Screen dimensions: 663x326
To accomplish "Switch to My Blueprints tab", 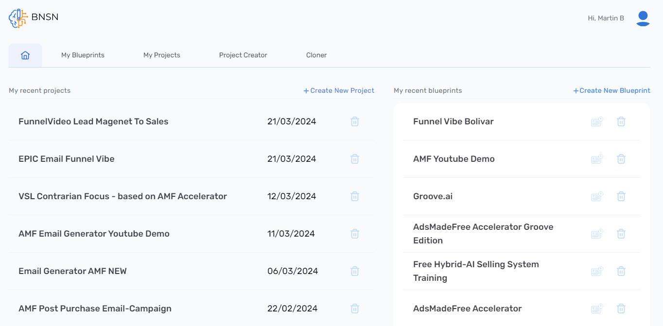I will [x=83, y=55].
